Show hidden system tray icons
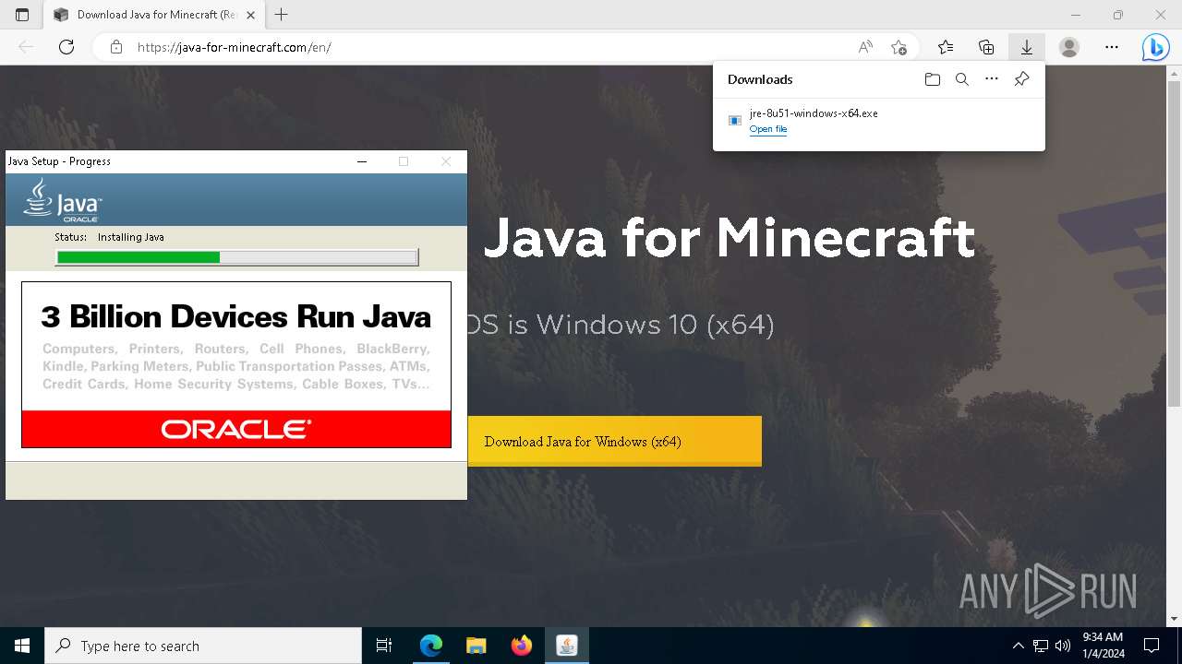1182x664 pixels. pyautogui.click(x=1018, y=646)
